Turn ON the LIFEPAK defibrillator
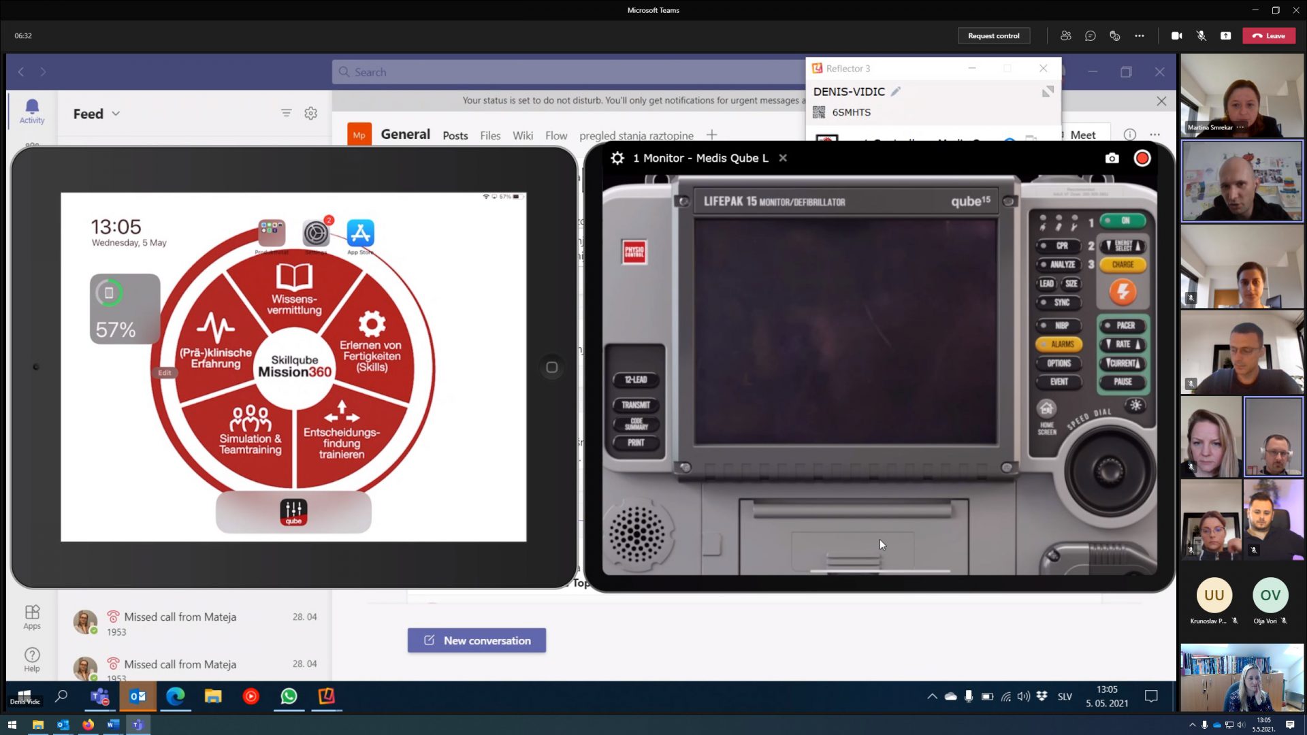Viewport: 1307px width, 735px height. click(x=1123, y=220)
